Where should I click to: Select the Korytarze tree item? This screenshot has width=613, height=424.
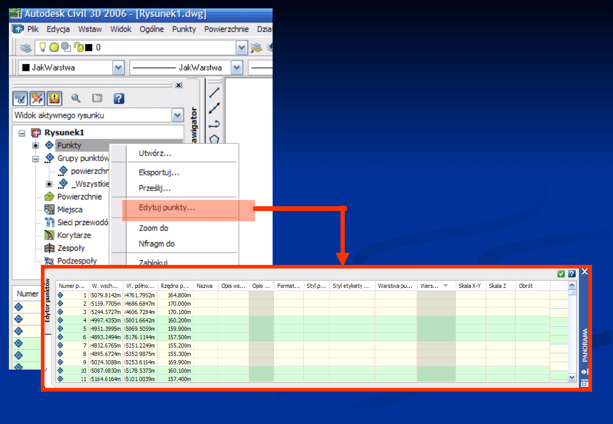(74, 236)
